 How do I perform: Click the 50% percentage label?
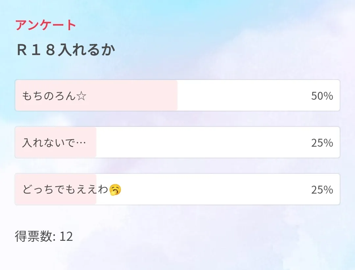[x=322, y=96]
